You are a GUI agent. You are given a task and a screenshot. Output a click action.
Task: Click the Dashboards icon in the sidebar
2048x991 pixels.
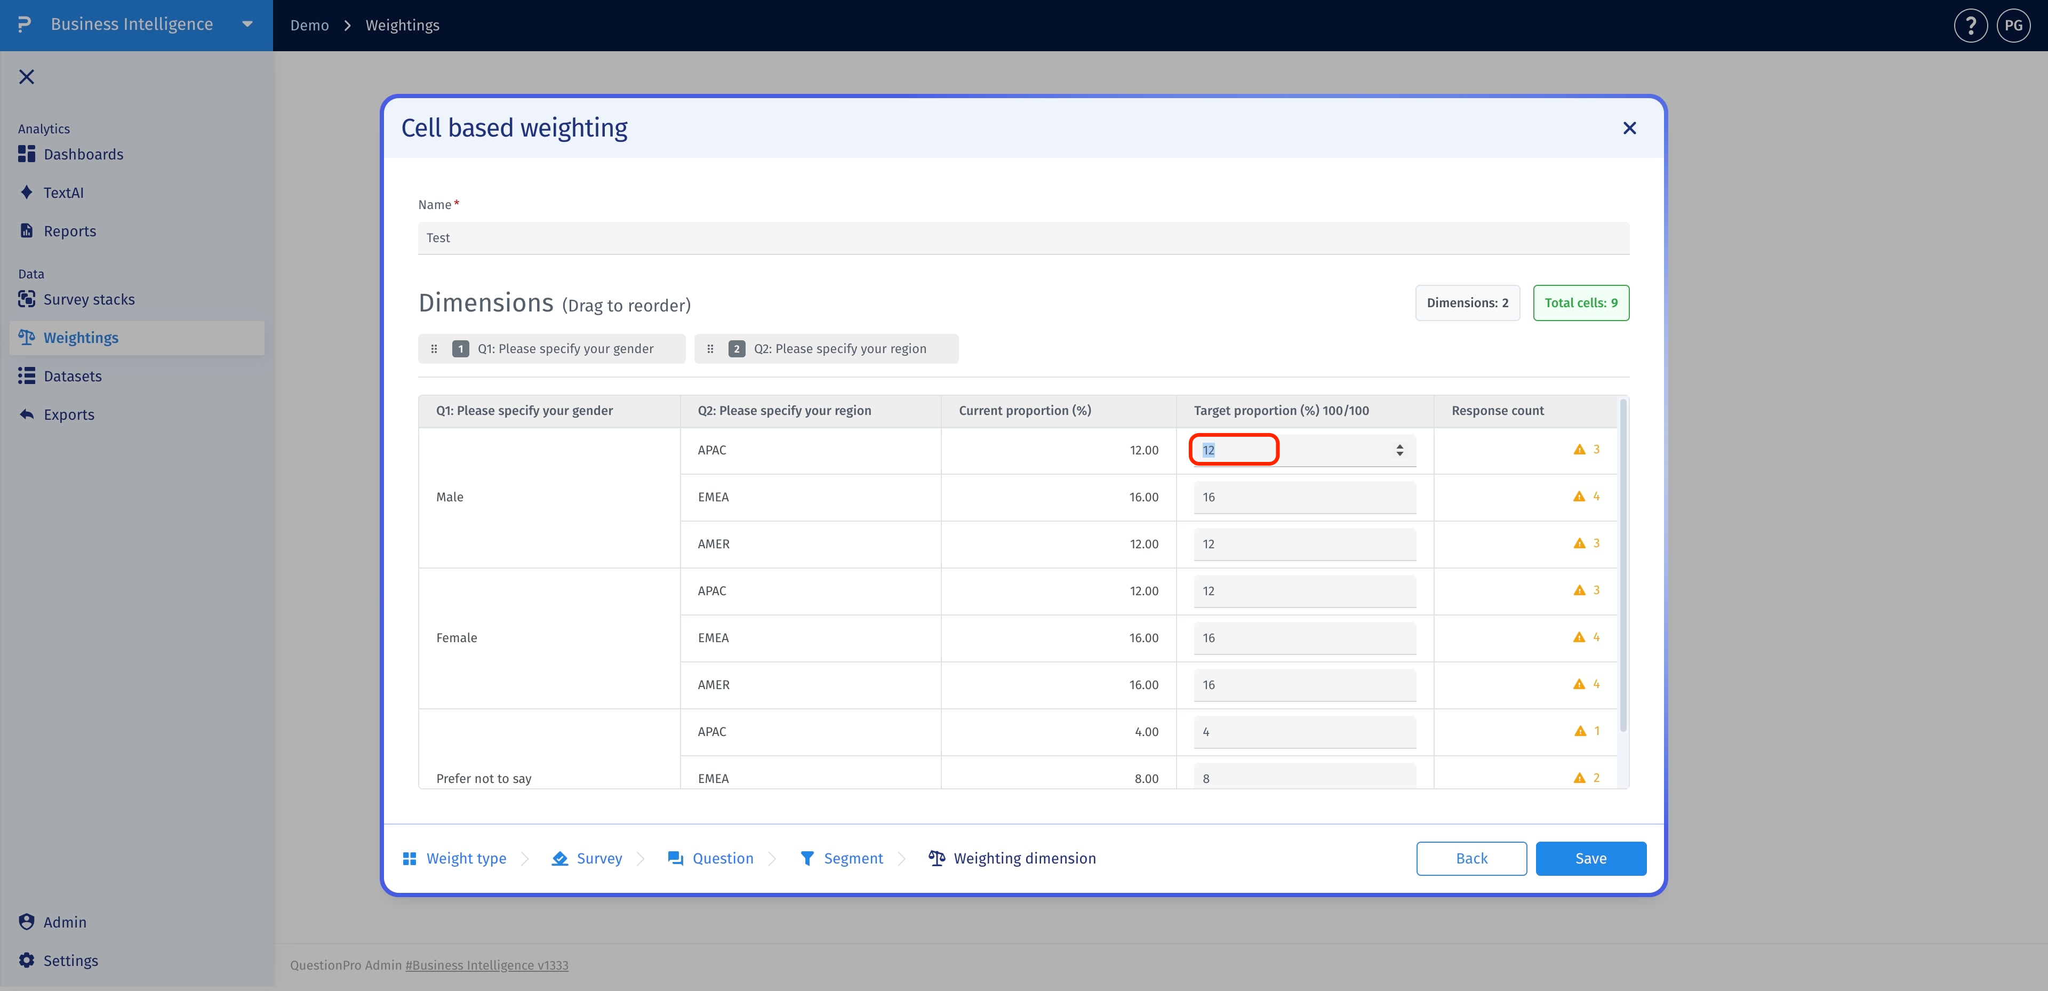point(26,154)
